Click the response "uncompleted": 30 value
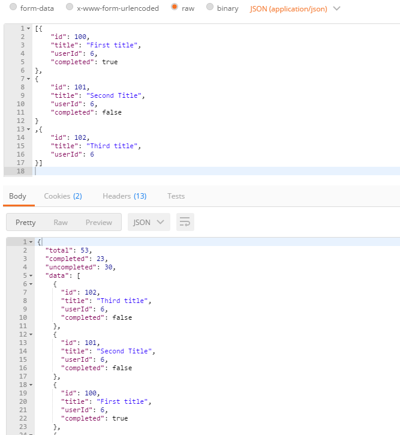The image size is (400, 435). point(109,267)
